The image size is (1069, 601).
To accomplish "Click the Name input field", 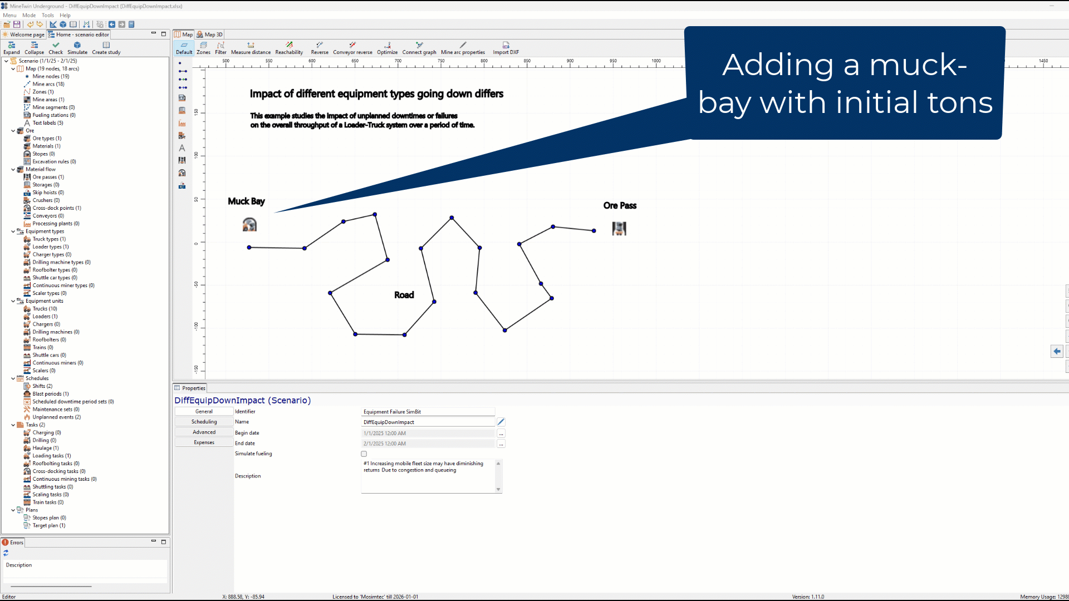I will click(428, 422).
